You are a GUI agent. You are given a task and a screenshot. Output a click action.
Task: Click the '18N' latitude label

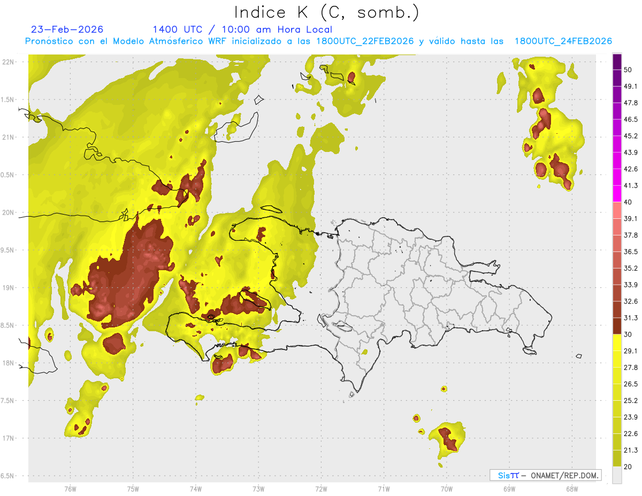7,363
